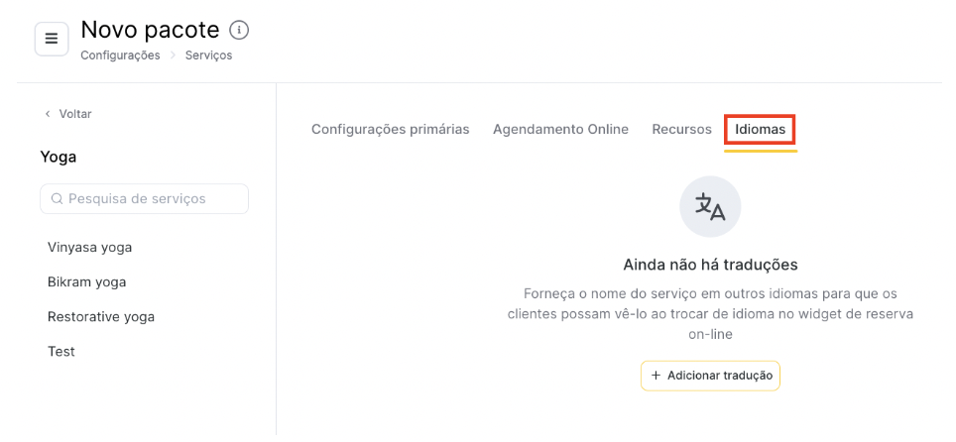Focus the Pesquisa de serviços field
The height and width of the screenshot is (442, 956).
[x=145, y=199]
